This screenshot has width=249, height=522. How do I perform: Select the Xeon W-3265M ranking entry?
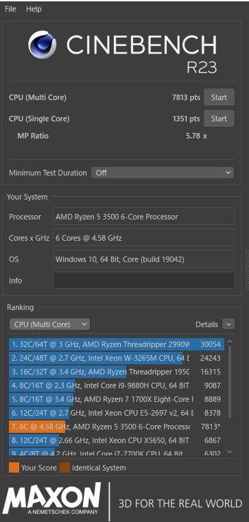coord(116,358)
